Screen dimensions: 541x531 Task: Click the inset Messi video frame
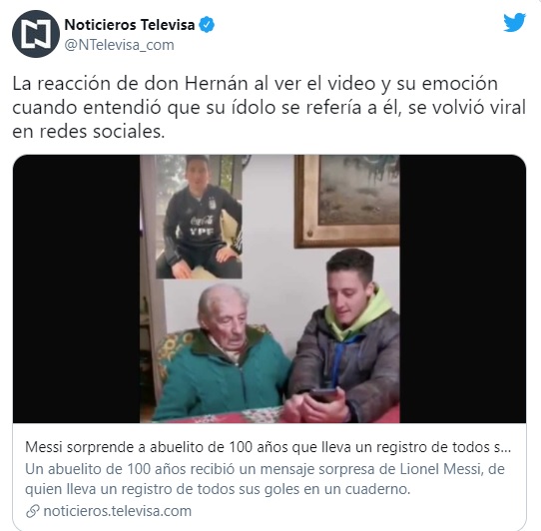pyautogui.click(x=199, y=217)
